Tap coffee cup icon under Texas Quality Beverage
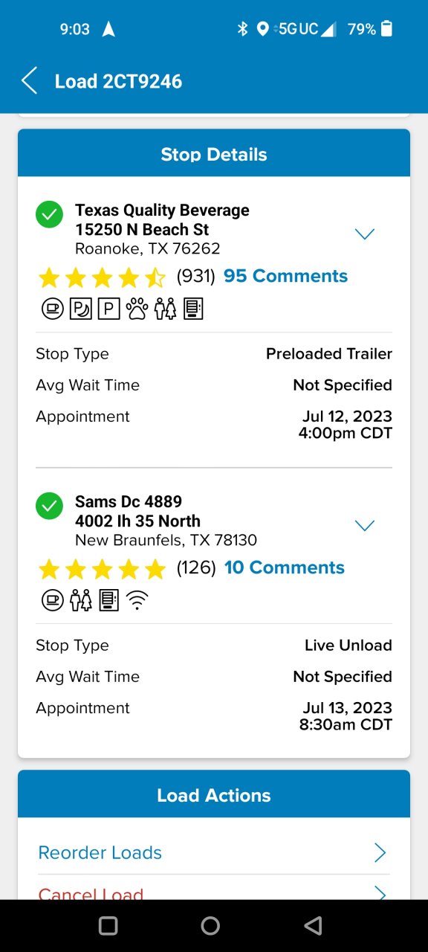 (53, 308)
